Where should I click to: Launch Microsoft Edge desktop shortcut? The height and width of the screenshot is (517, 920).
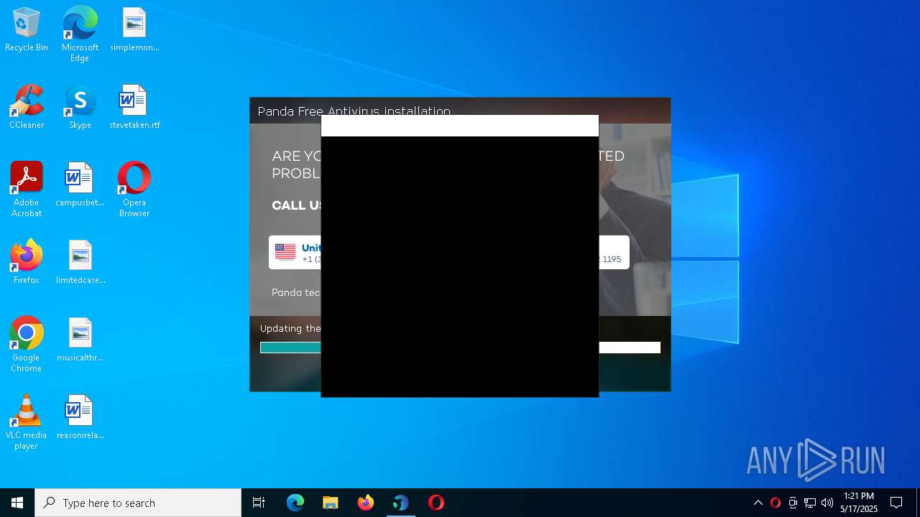(x=80, y=34)
